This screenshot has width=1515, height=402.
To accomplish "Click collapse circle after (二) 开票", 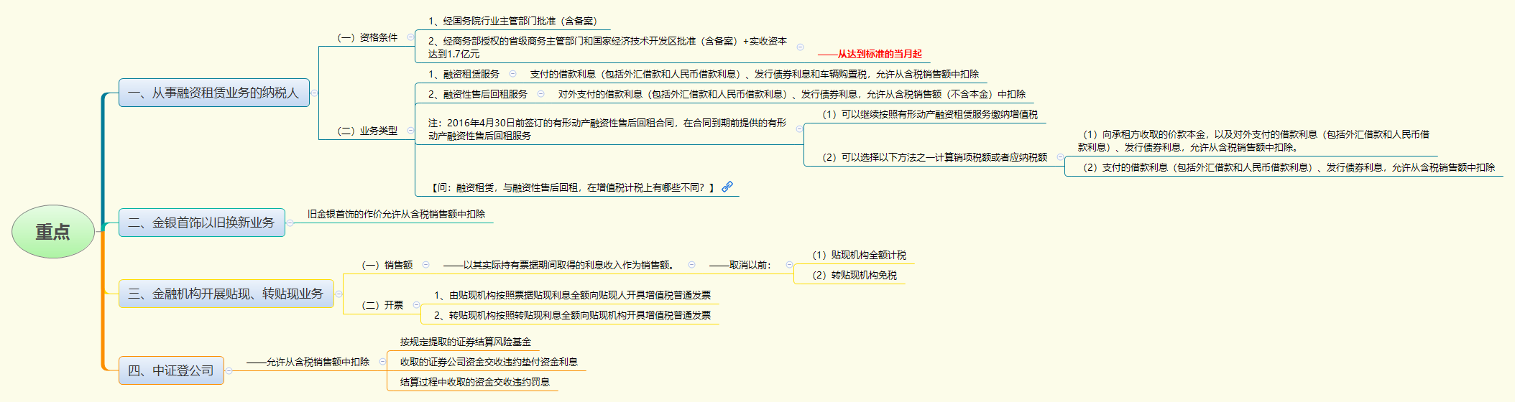I will 416,305.
